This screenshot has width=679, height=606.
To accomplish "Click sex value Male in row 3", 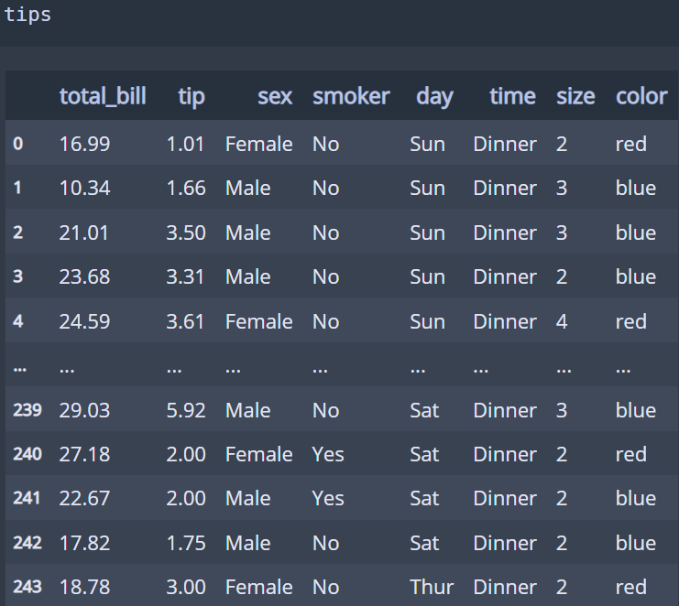I will (248, 276).
